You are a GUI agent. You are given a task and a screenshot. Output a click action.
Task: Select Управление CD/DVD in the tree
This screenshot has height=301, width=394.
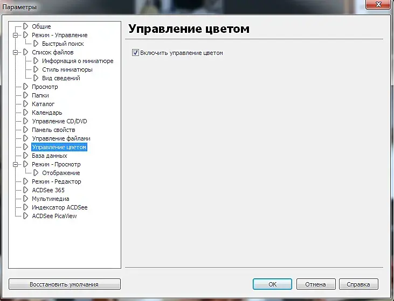tap(59, 121)
